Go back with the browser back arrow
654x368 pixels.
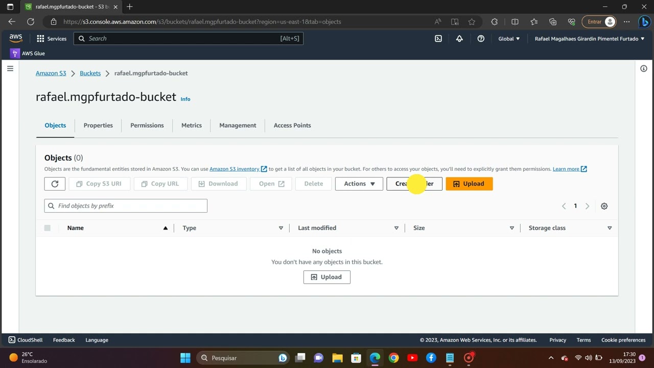tap(12, 21)
